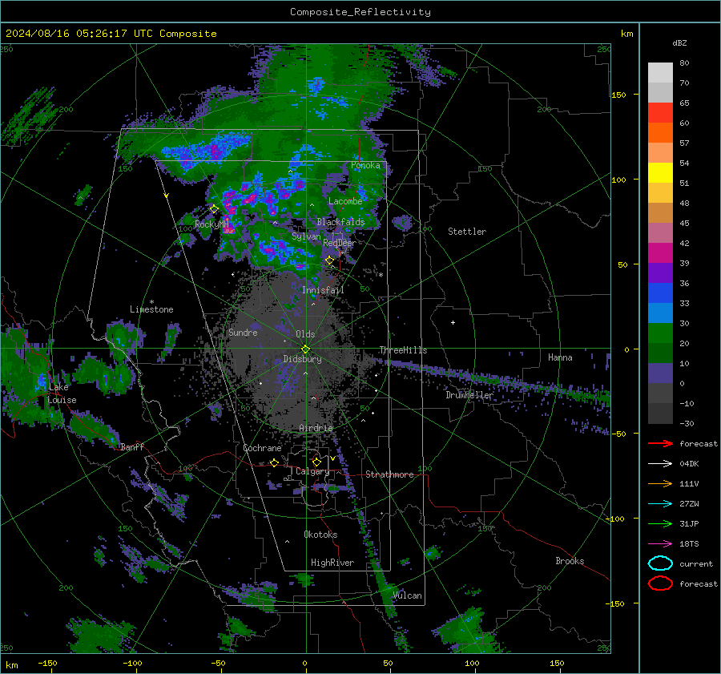Select the Lacombe label on map

[345, 201]
